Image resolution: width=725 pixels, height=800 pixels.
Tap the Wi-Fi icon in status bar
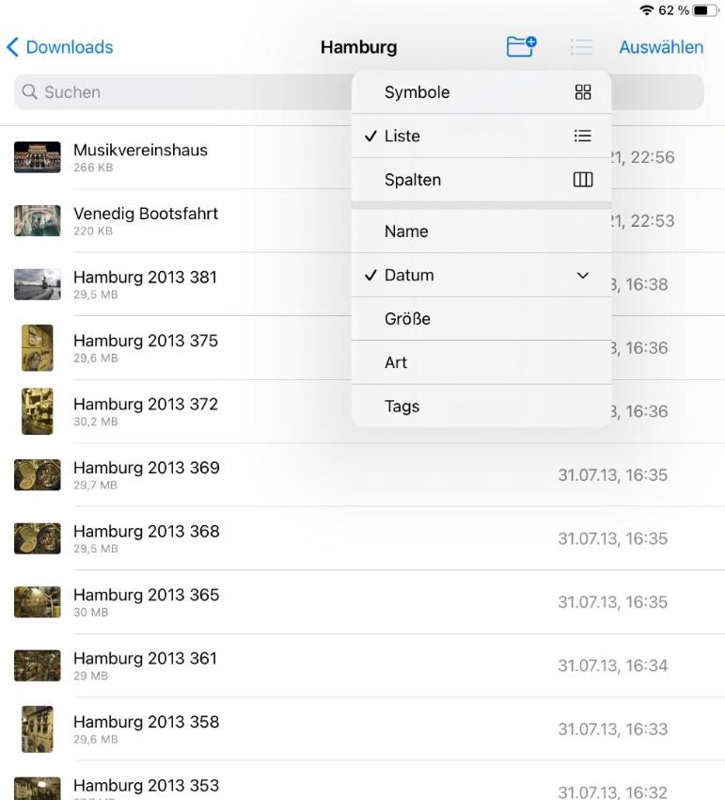click(646, 10)
